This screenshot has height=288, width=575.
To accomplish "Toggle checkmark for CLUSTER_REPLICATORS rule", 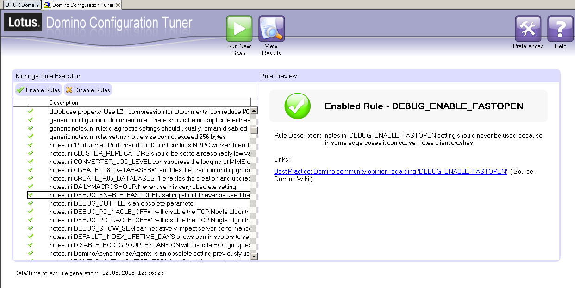I will [x=31, y=153].
